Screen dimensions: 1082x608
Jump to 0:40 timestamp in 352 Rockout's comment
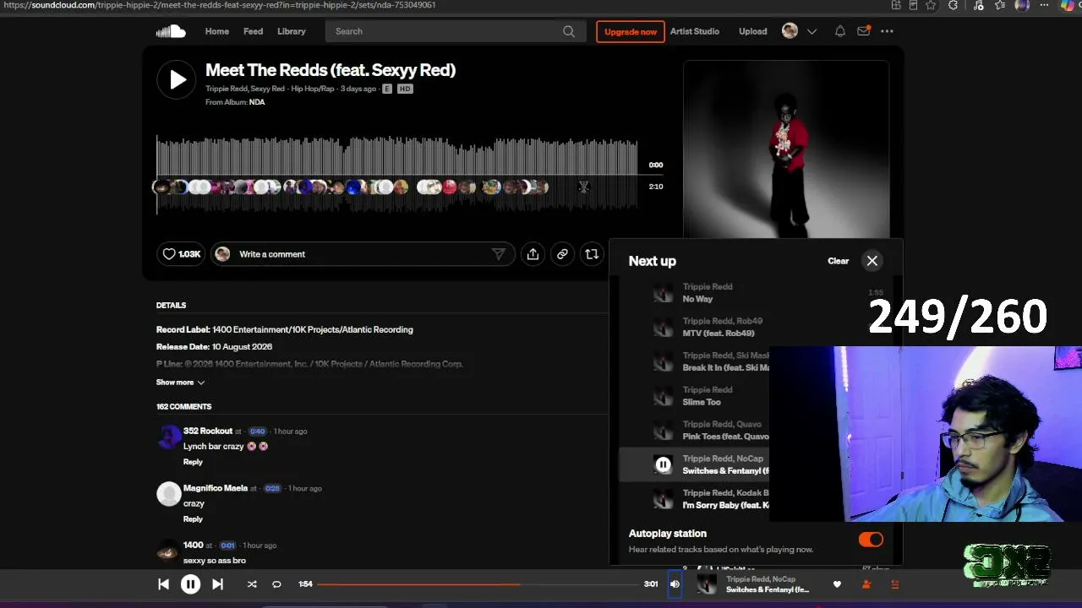257,432
